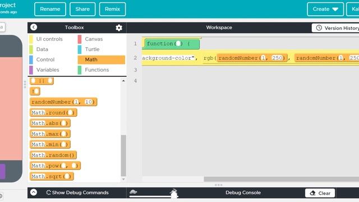359x202 pixels.
Task: Click the toolbox vertical scrollbar thumb
Action: (x=123, y=156)
